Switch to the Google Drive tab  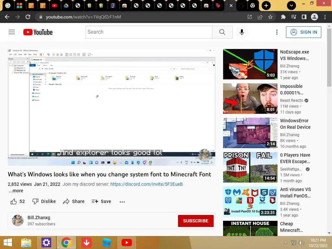point(66,6)
